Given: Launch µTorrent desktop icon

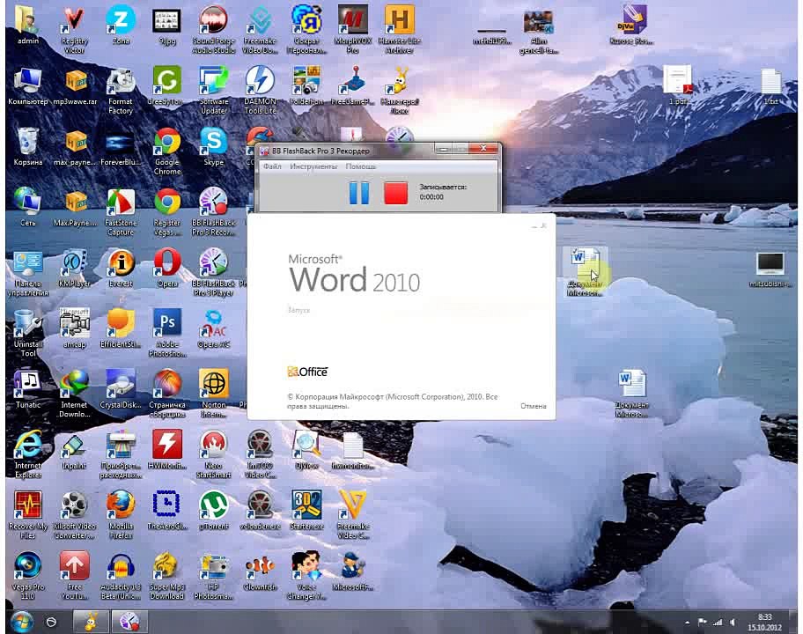Looking at the screenshot, I should [x=214, y=510].
